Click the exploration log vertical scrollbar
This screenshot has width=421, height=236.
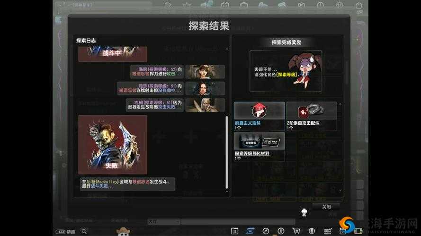coord(227,152)
